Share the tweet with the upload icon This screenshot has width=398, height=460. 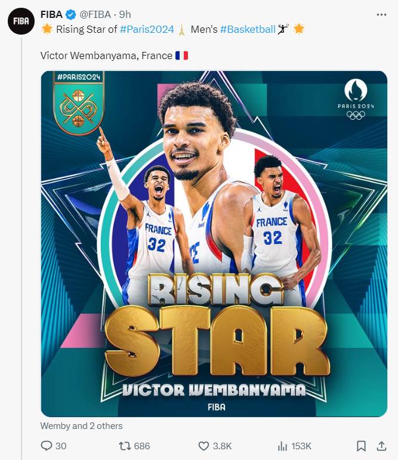pyautogui.click(x=381, y=446)
